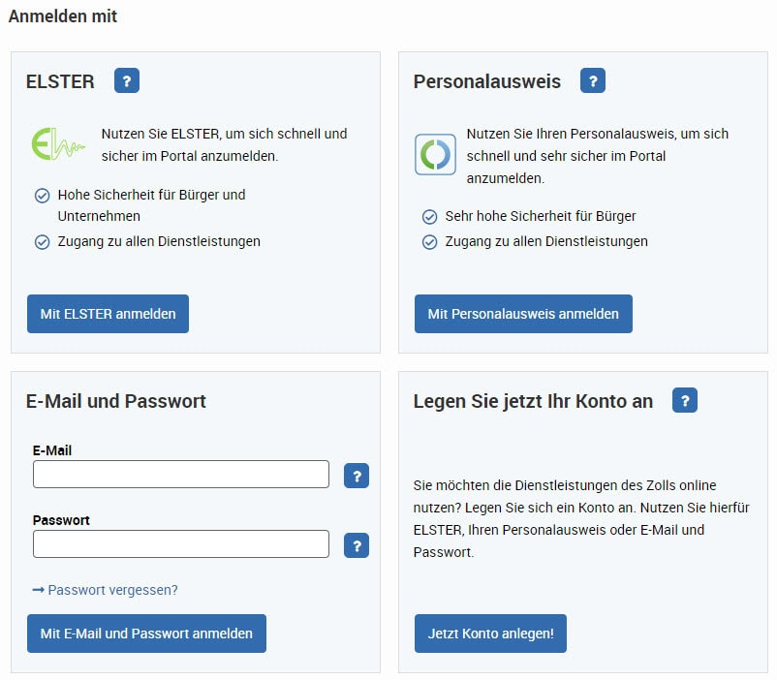The height and width of the screenshot is (680, 777).
Task: Click Mit Personalausweis anmelden
Action: 522,313
